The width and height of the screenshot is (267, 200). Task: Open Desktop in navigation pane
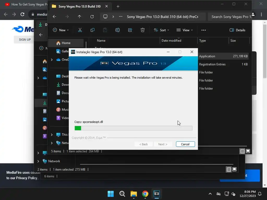pos(62,76)
